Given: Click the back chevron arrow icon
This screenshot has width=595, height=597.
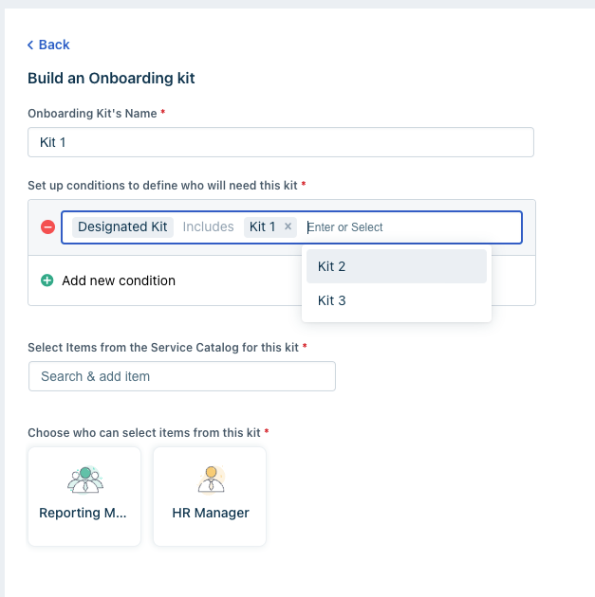Looking at the screenshot, I should coord(30,45).
